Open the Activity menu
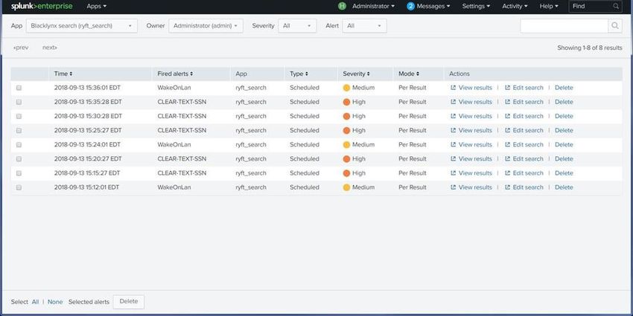The image size is (633, 316). tap(515, 6)
